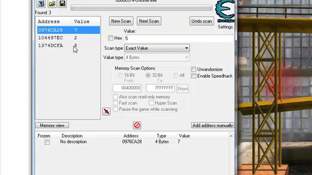Toggle the Hex checkbox

pos(111,38)
